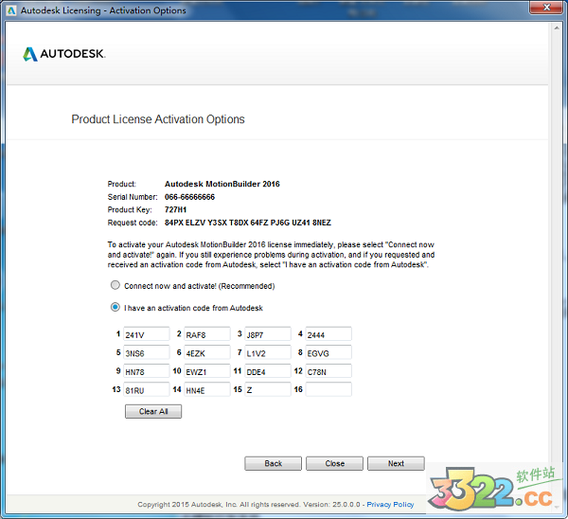Open the Privacy Policy link
The image size is (568, 519).
tap(390, 505)
